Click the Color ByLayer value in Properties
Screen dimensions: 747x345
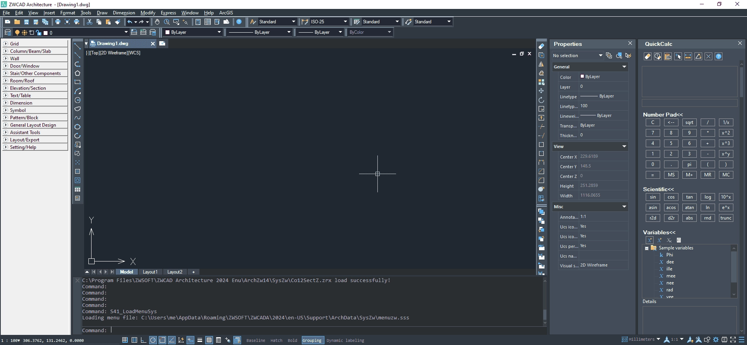(603, 77)
